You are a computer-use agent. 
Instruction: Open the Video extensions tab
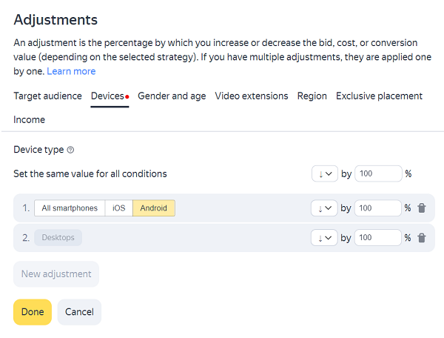coord(252,96)
